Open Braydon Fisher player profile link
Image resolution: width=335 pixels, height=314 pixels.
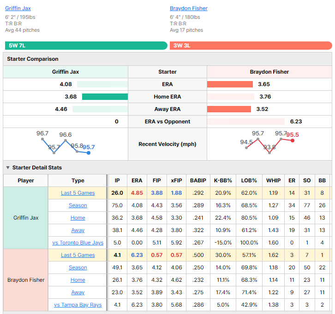pos(189,8)
